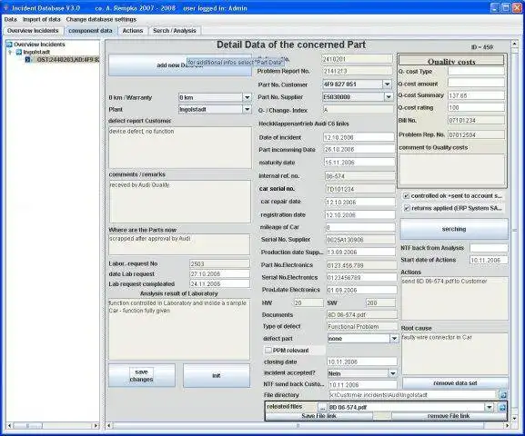The image size is (525, 436).
Task: Click the icon beside OST:2440203 tree entry
Action: pos(28,60)
